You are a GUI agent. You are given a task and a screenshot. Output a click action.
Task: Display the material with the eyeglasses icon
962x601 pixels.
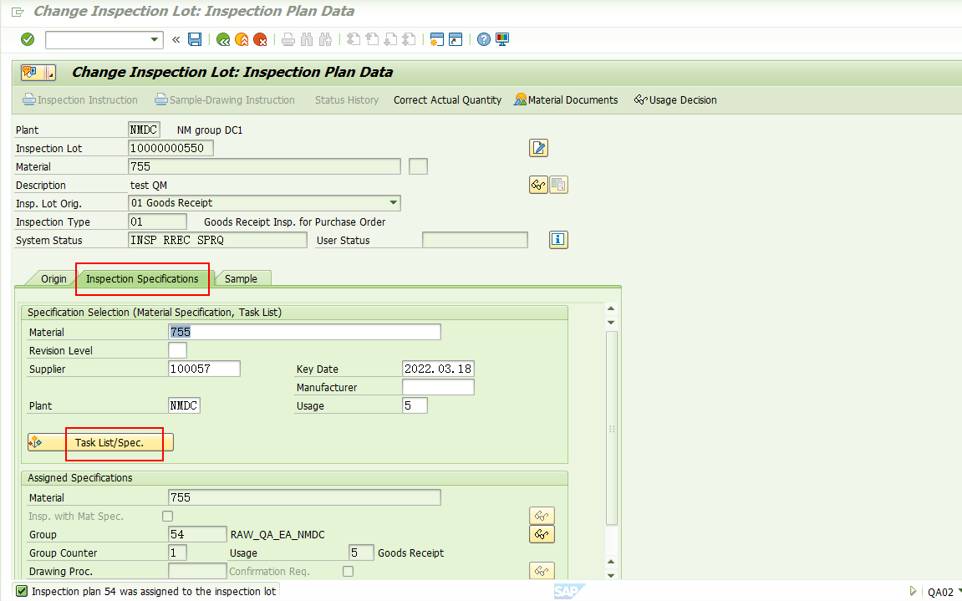pos(538,185)
